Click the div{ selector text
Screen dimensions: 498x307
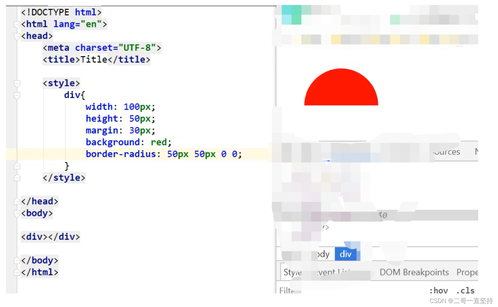75,95
